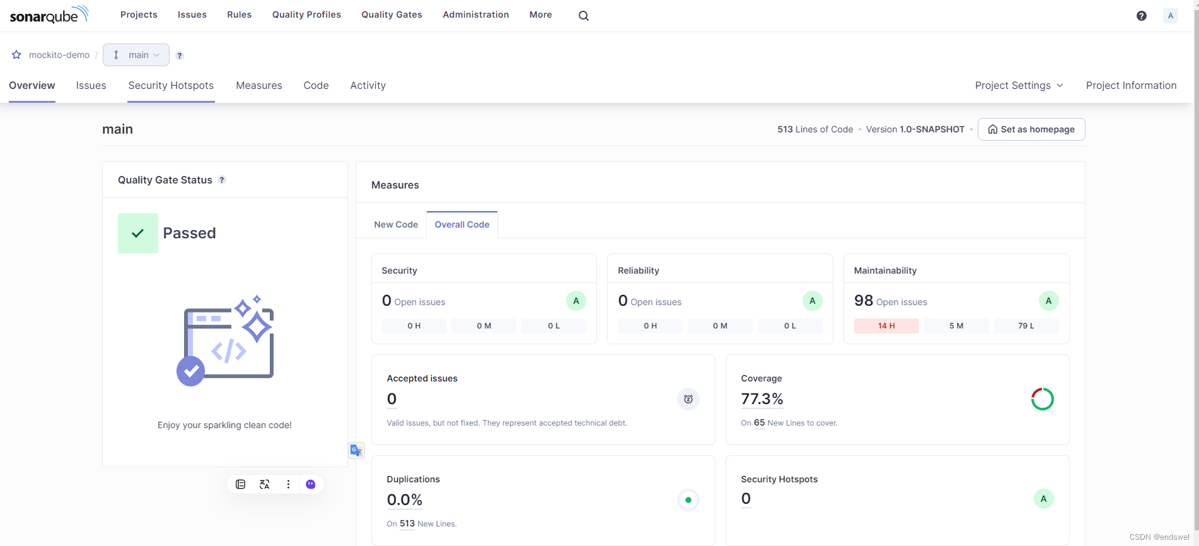The width and height of the screenshot is (1199, 546).
Task: Click the clean code illustration
Action: (225, 341)
